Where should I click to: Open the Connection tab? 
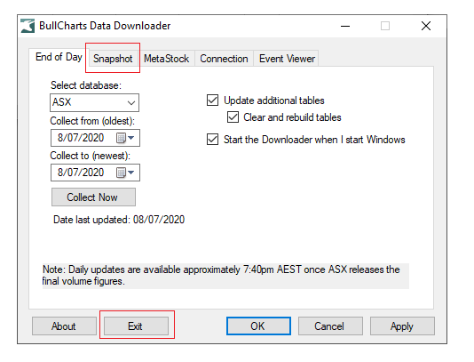click(x=224, y=59)
